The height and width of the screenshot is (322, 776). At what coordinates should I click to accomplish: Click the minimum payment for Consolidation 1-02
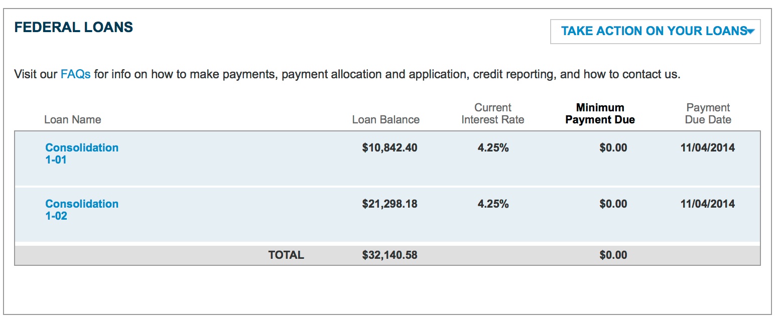(x=613, y=204)
